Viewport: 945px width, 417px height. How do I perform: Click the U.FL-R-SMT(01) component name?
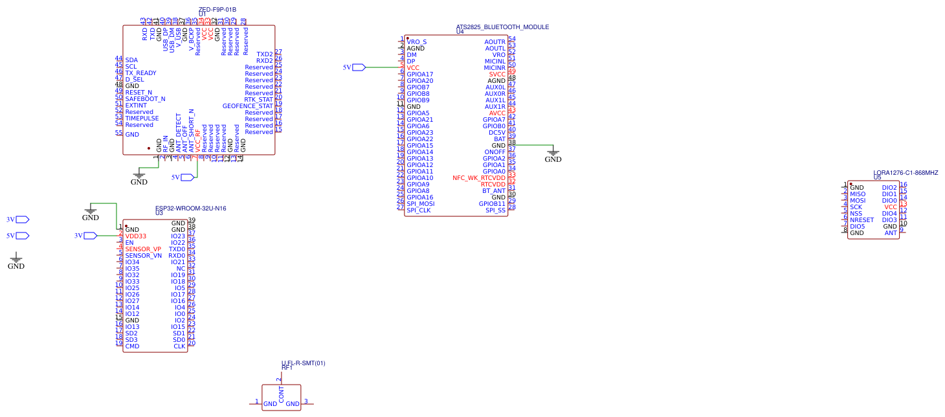303,363
